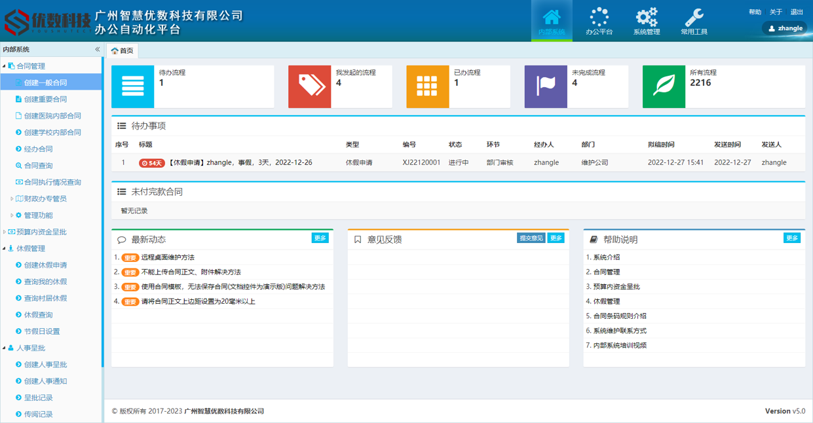This screenshot has height=423, width=813.
Task: Click the zhangle user account button
Action: (x=785, y=28)
